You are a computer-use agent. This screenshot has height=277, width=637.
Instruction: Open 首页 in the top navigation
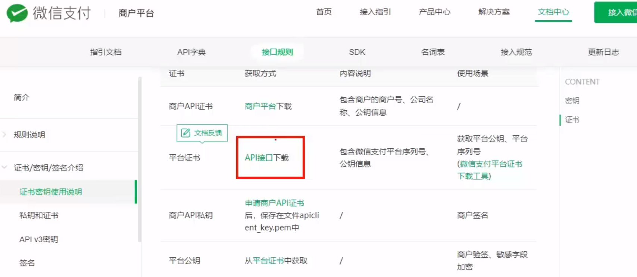tap(324, 12)
